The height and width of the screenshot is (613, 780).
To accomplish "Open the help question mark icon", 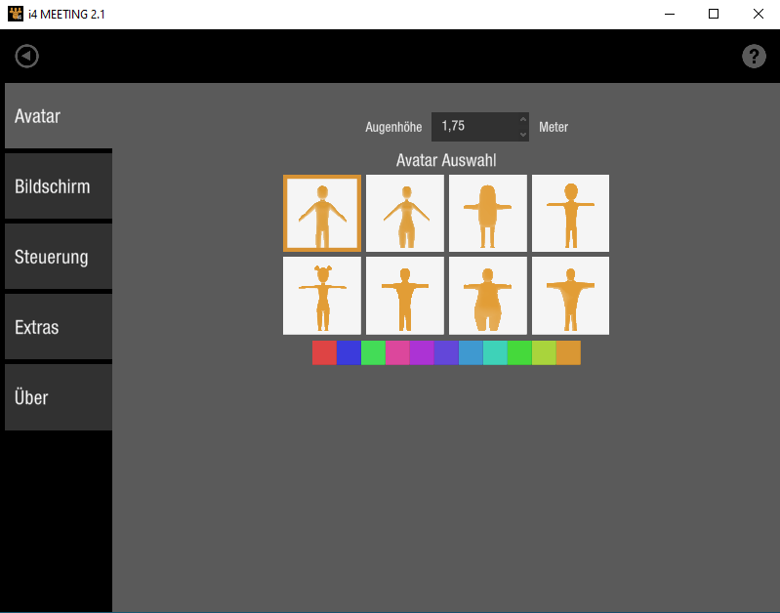I will pyautogui.click(x=754, y=57).
